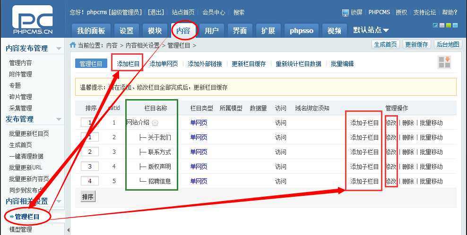467x235 pixels.
Task: Click 批量移动 in the 版权声明 row
Action: click(431, 167)
